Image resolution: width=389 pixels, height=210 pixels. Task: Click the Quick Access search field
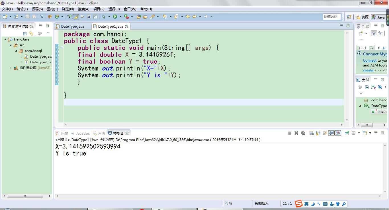tap(331, 17)
